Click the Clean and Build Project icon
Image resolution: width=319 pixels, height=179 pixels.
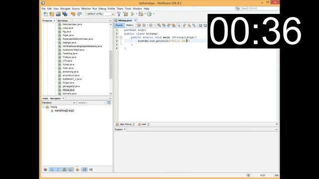(x=126, y=14)
